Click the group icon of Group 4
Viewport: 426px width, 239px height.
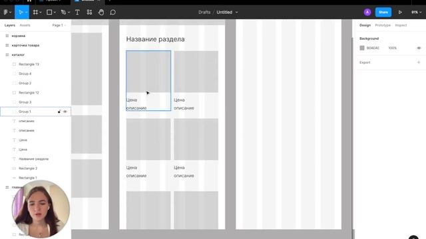pyautogui.click(x=14, y=74)
